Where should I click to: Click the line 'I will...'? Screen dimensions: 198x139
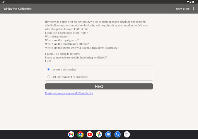tap(49, 61)
